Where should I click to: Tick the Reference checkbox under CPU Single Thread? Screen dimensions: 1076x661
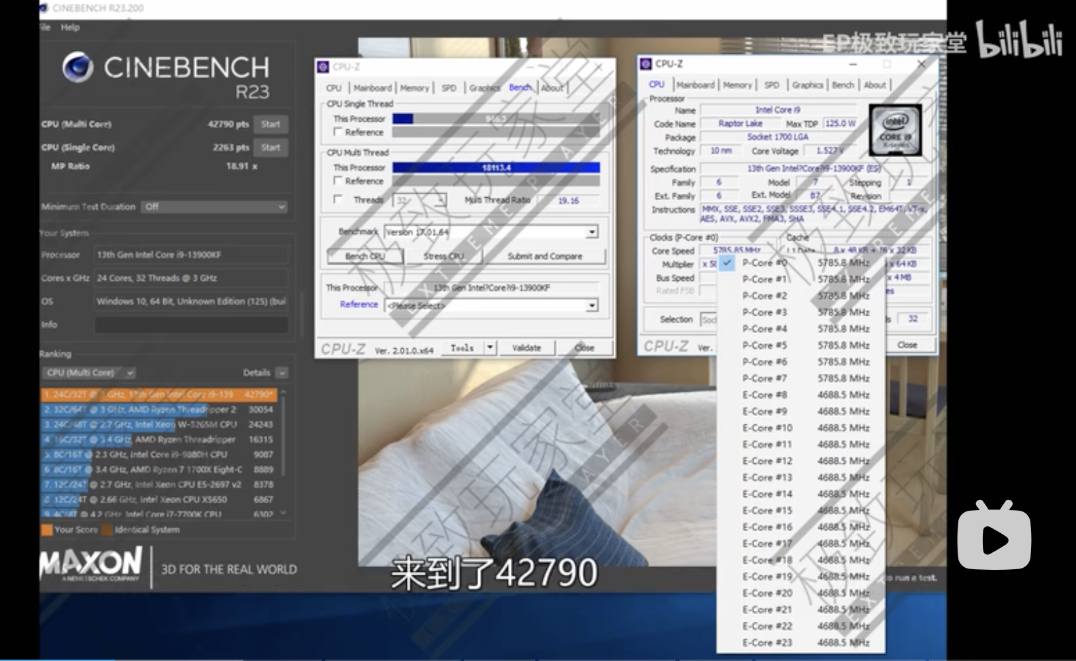pos(337,132)
